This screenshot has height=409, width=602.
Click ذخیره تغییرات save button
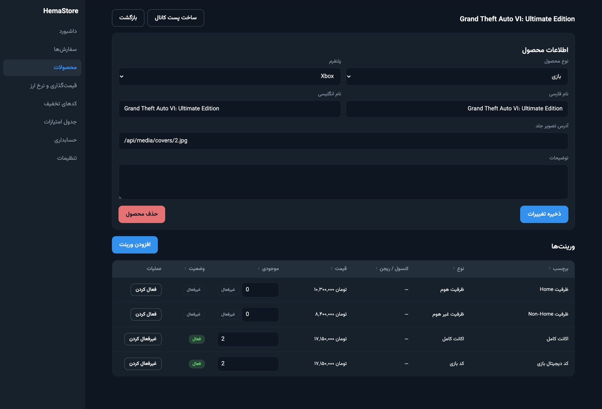544,214
